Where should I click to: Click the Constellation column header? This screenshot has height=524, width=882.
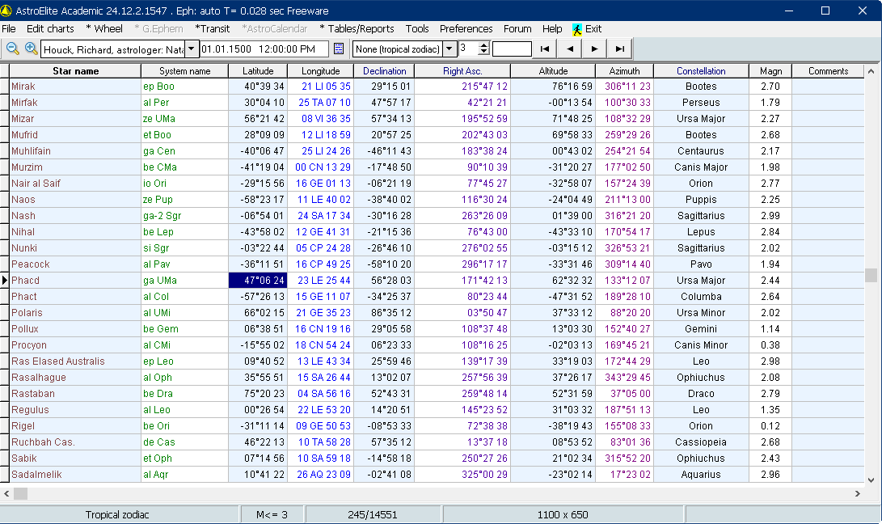[701, 71]
